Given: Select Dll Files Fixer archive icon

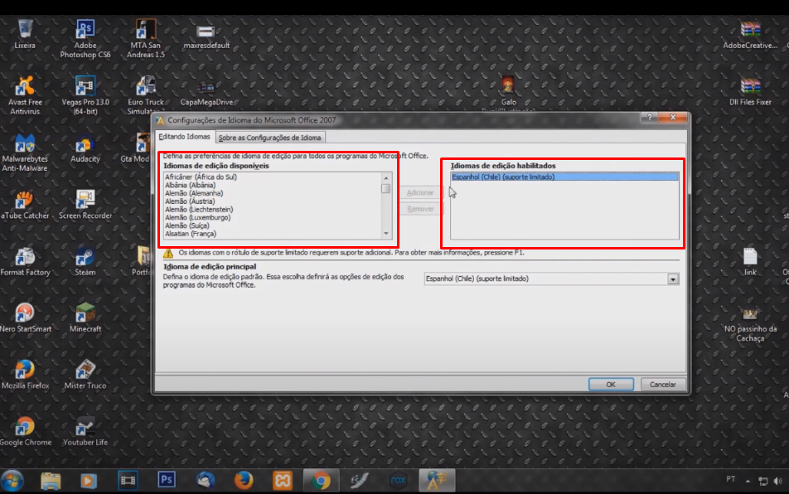Looking at the screenshot, I should coord(750,93).
